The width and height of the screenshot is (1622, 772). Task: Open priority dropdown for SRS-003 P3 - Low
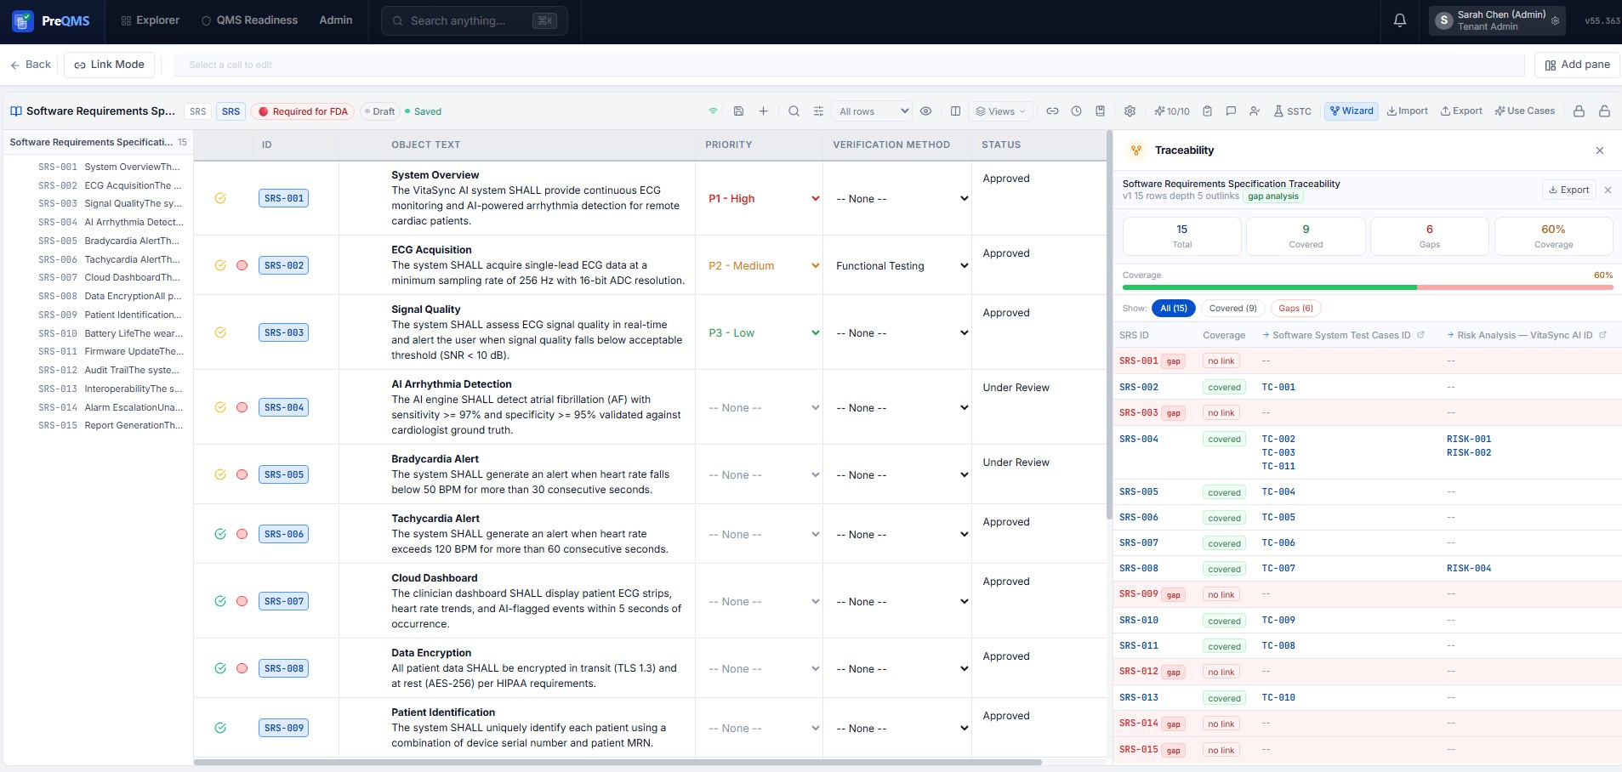[763, 333]
